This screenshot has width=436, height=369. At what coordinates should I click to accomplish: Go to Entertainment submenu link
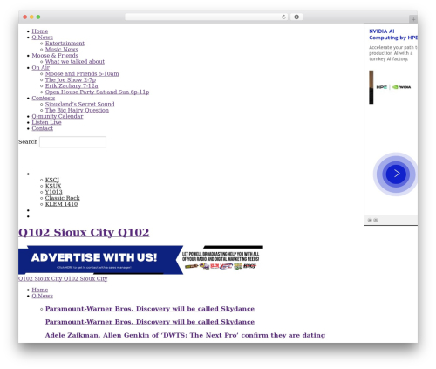pos(65,44)
